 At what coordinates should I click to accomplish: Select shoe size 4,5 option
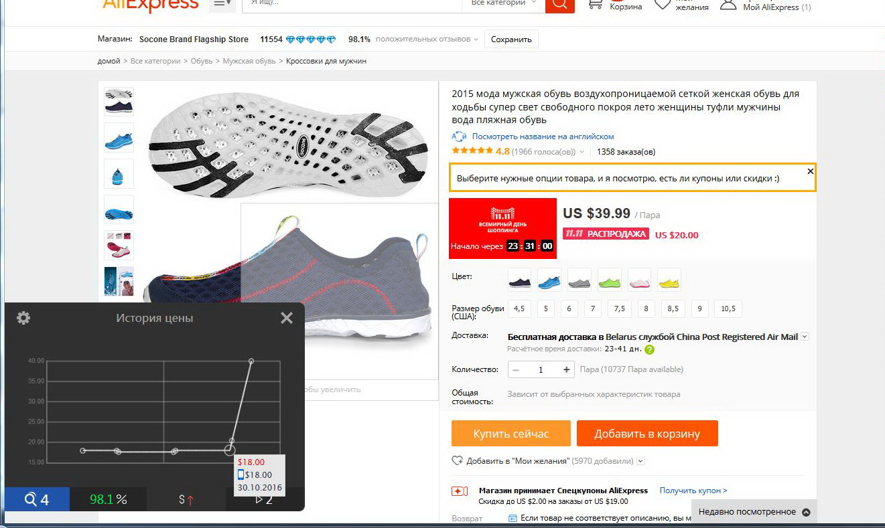[x=519, y=309]
